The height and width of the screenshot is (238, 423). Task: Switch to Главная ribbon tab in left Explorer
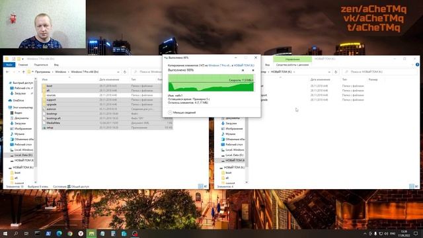point(23,65)
